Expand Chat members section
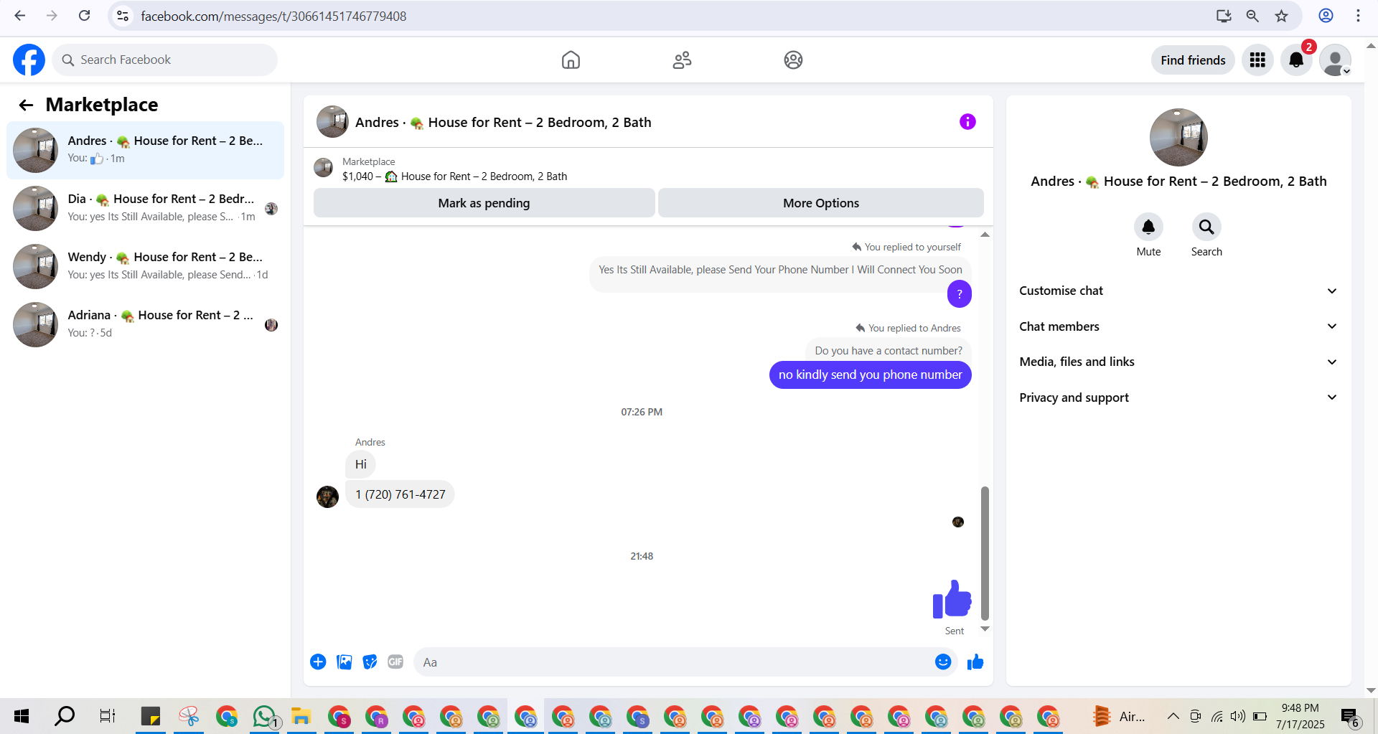This screenshot has width=1378, height=734. [1178, 326]
